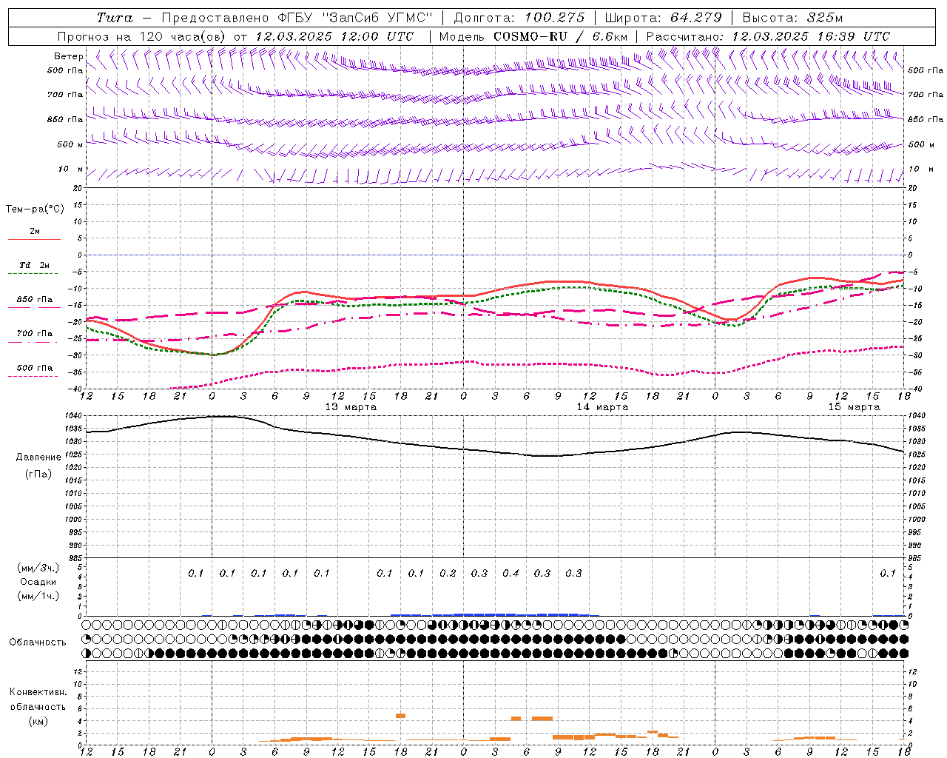Click the 1040 tick on left pressure axis
This screenshot has height=758, width=947.
75,416
